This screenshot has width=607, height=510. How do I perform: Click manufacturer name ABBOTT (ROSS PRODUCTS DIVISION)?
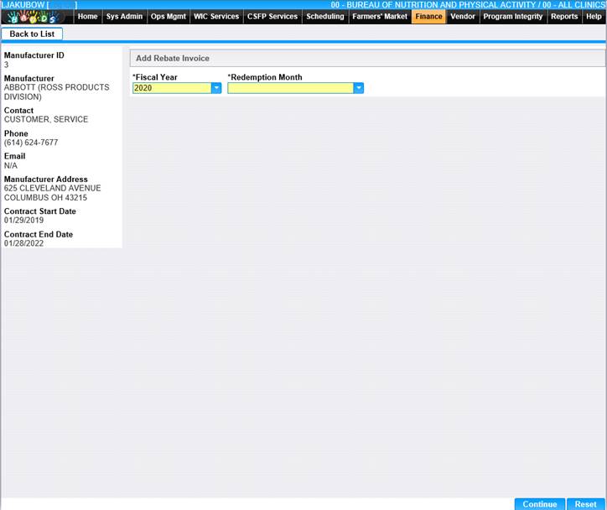56,92
